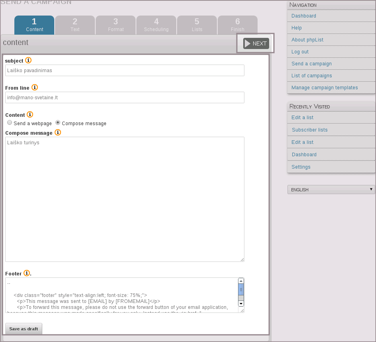Click the Log out link
The width and height of the screenshot is (376, 342).
pyautogui.click(x=300, y=52)
